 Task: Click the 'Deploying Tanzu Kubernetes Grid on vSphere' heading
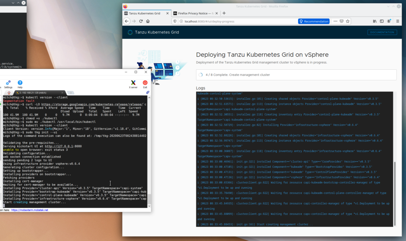pyautogui.click(x=262, y=55)
